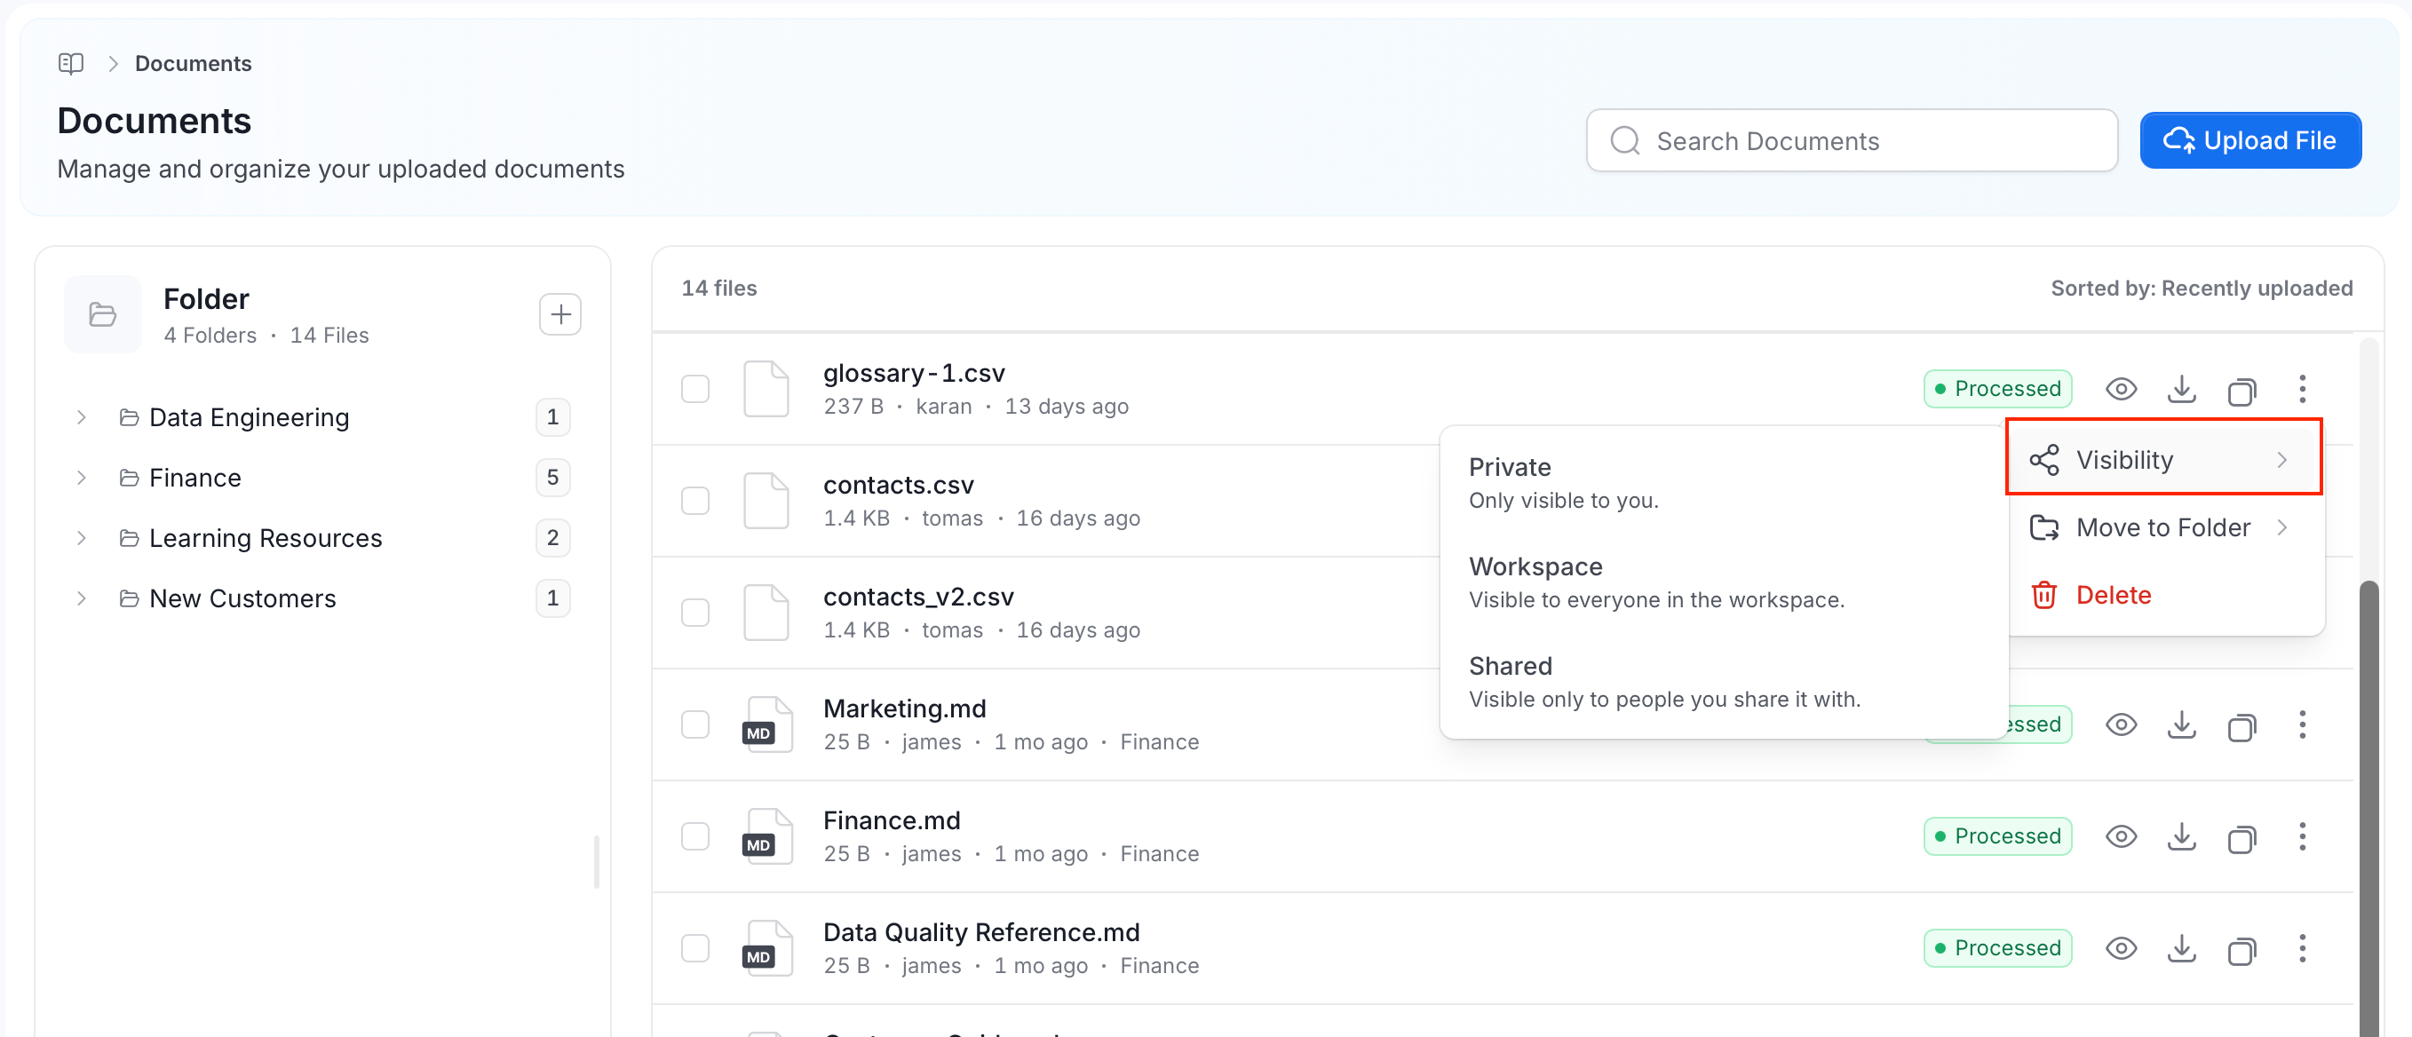2412x1037 pixels.
Task: Expand the Finance folder chevron
Action: point(82,479)
